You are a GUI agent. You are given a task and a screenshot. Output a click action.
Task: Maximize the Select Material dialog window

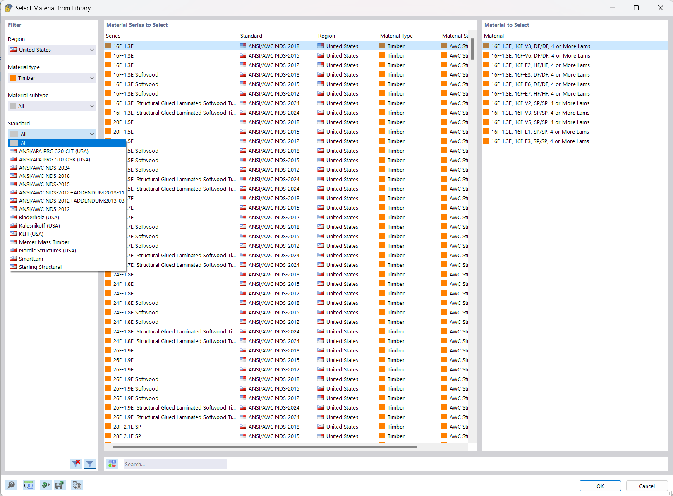pos(636,8)
